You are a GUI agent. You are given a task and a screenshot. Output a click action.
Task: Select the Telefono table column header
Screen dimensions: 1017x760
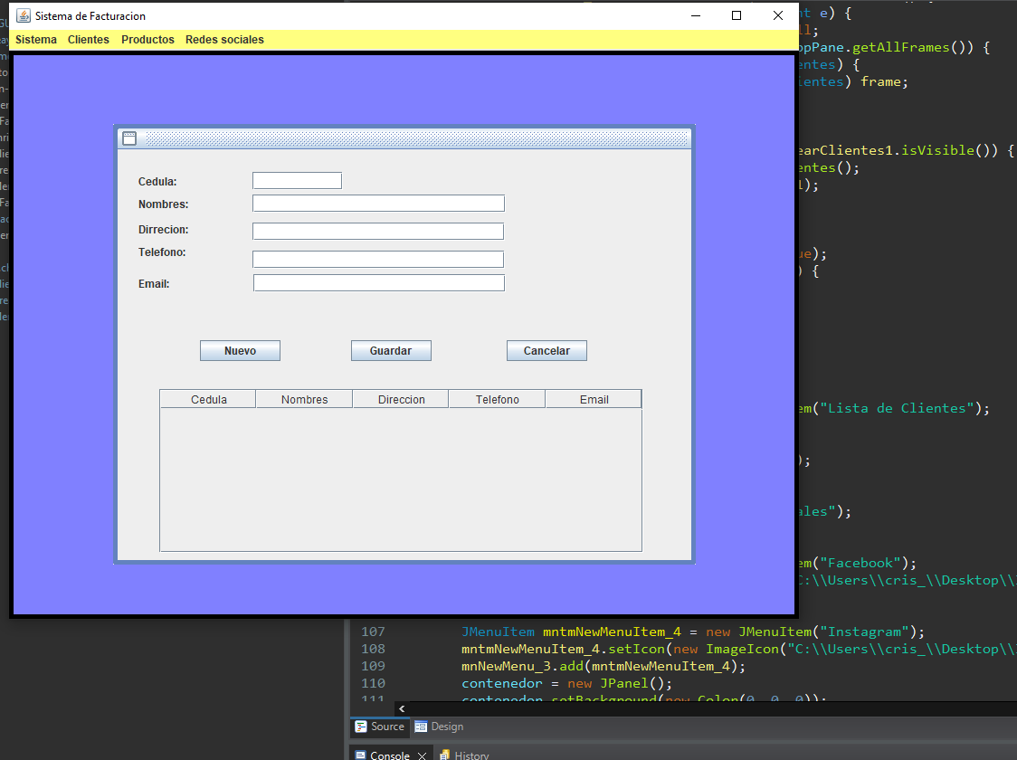tap(497, 398)
